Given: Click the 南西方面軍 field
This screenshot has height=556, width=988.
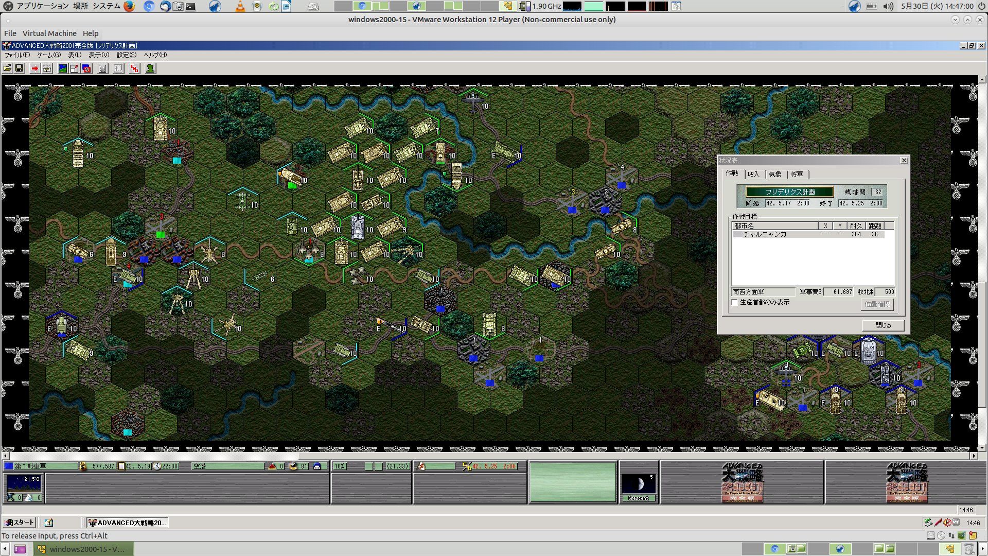Looking at the screenshot, I should click(764, 292).
